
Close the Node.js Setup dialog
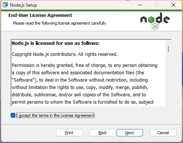pyautogui.click(x=173, y=5)
